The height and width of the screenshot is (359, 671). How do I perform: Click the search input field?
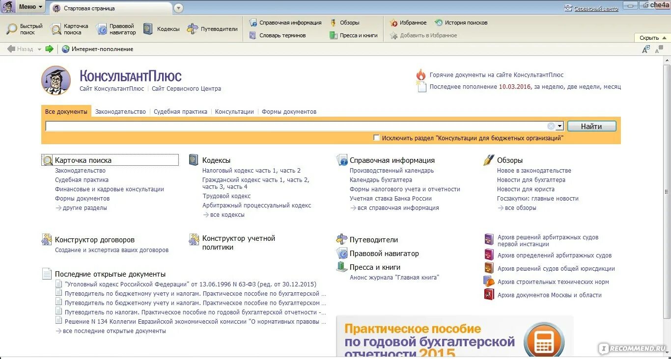(296, 126)
